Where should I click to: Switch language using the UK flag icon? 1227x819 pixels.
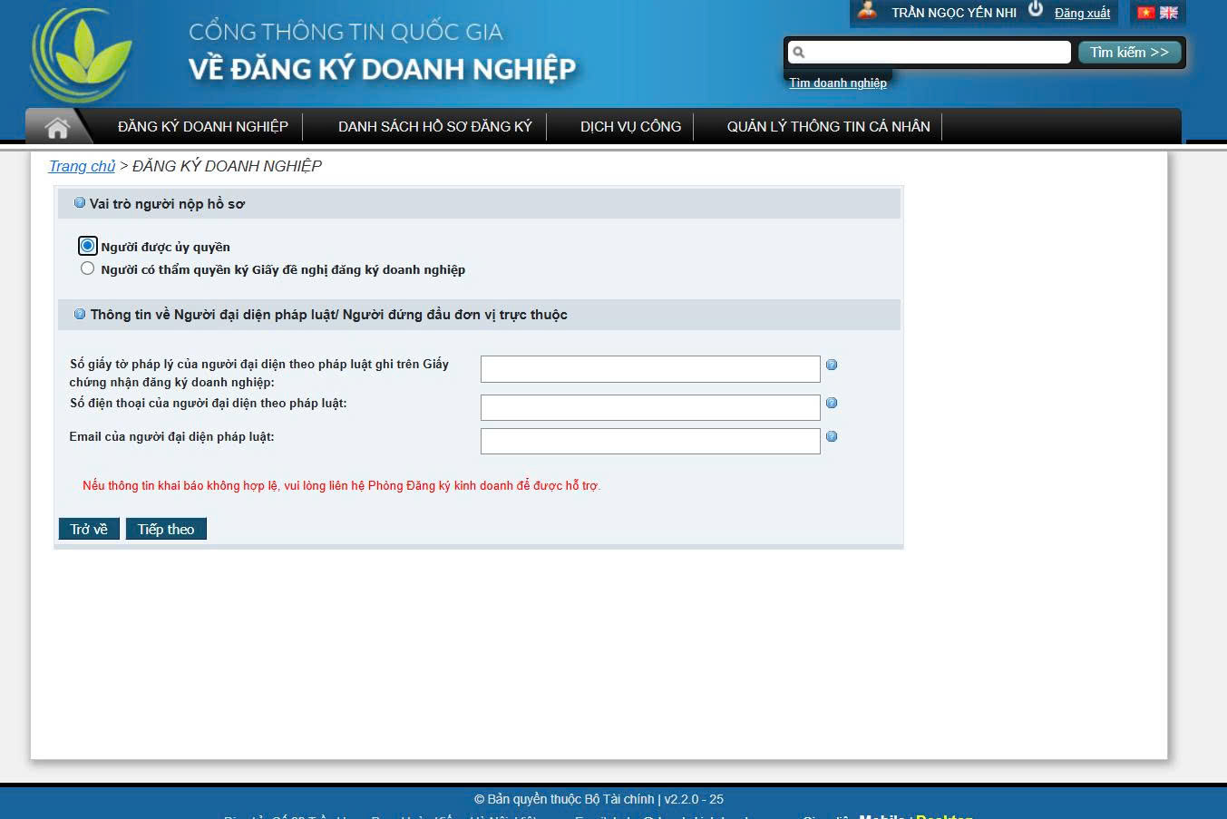click(x=1169, y=13)
